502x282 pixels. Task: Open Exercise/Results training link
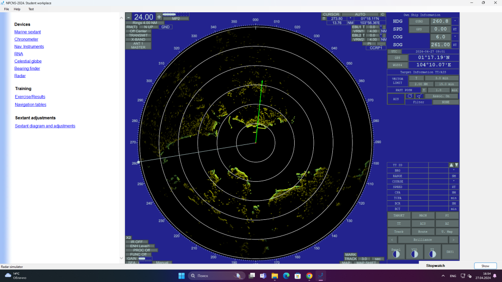[30, 96]
